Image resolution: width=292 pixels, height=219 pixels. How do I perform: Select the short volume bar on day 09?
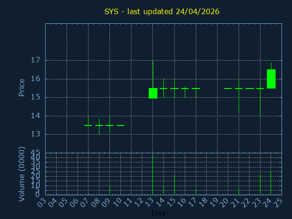[x=109, y=189]
